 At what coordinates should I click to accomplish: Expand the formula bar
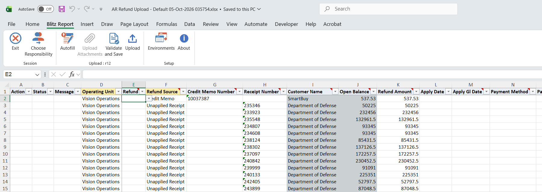[x=78, y=74]
